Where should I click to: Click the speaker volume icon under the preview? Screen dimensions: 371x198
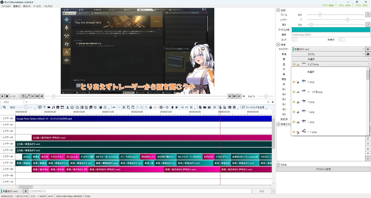pos(244,96)
